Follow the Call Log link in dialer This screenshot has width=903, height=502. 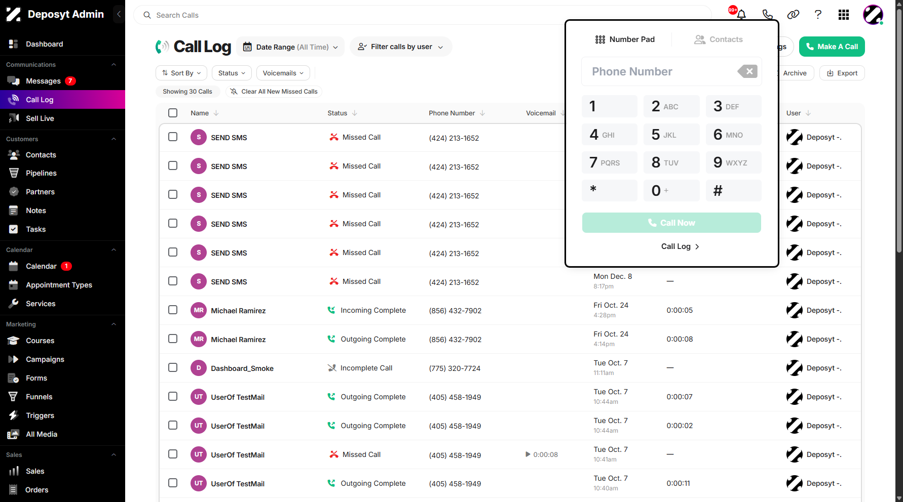click(680, 246)
